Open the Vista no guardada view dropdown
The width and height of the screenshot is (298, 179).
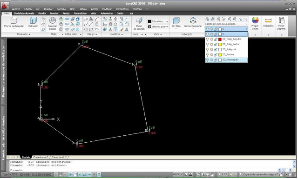click(x=158, y=27)
